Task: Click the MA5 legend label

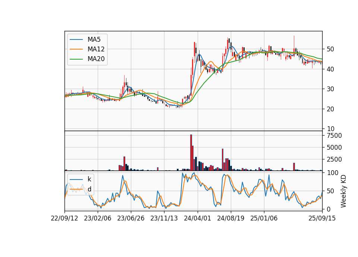Action: pos(94,39)
